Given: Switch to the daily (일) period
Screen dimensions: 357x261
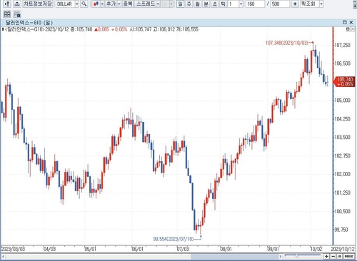Looking at the screenshot, I should pyautogui.click(x=181, y=4).
